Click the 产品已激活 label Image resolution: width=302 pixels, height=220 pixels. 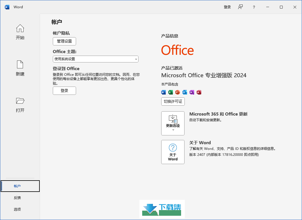(172, 68)
